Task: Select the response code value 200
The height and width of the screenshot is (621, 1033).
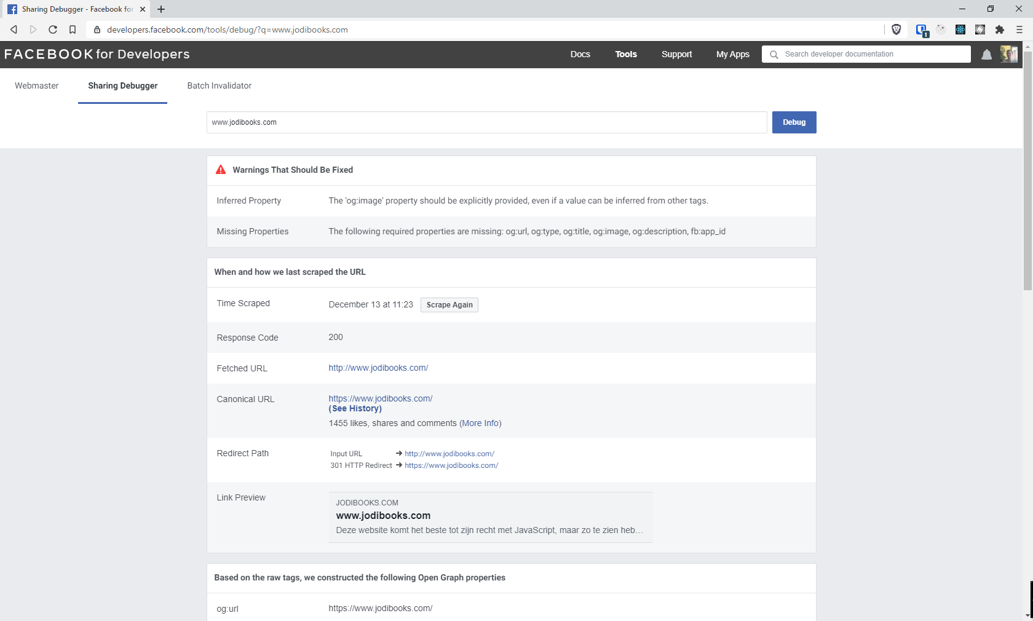Action: (336, 337)
